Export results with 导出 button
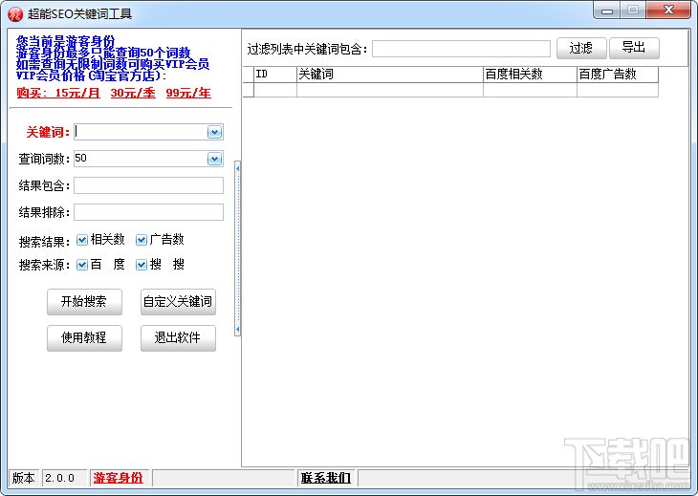 [x=634, y=48]
